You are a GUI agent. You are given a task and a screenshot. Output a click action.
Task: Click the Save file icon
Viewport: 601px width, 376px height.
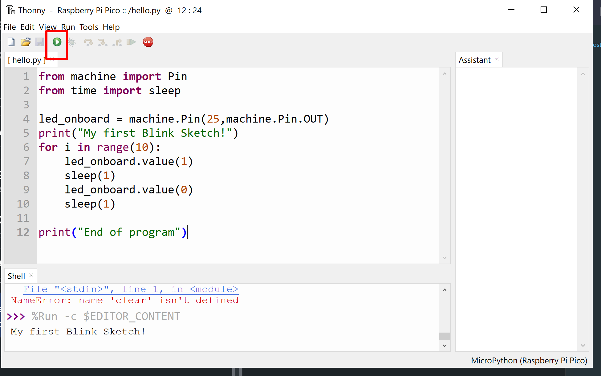pos(40,42)
